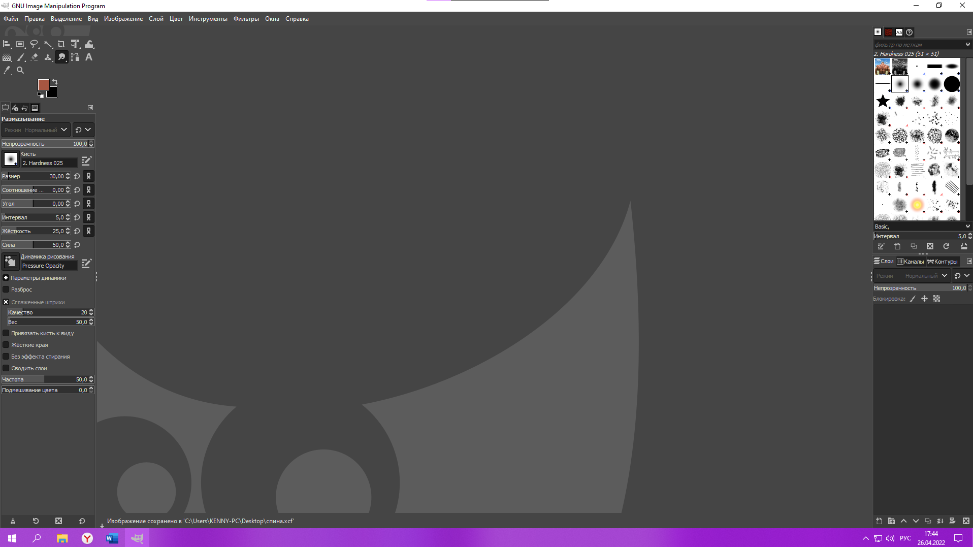Lock layer alpha channel
The image size is (973, 547).
(x=937, y=299)
